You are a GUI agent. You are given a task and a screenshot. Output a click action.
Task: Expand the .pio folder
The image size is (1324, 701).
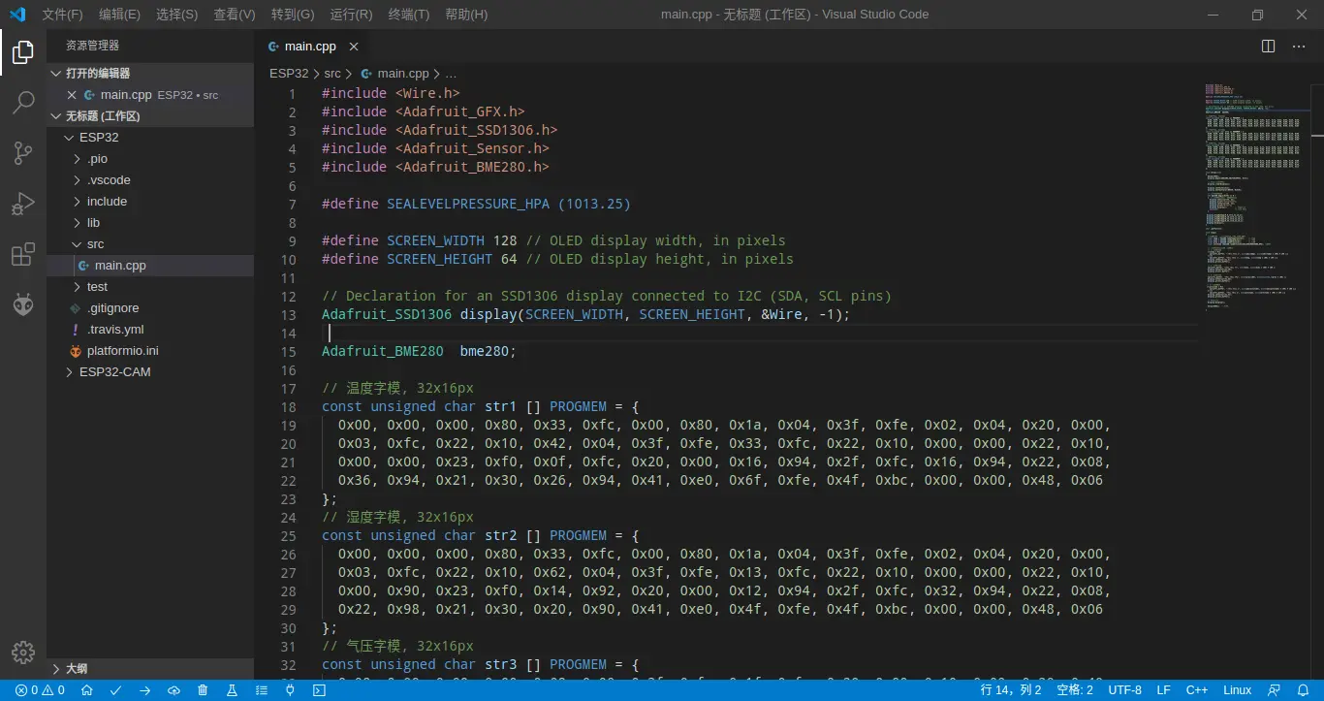pyautogui.click(x=150, y=159)
